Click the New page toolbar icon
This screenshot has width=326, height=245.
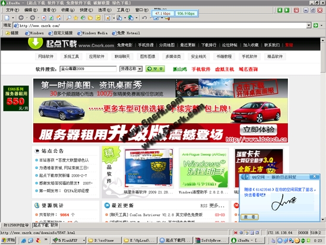coord(7,18)
